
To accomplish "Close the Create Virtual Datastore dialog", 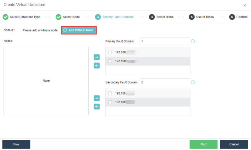I will tap(245, 5).
